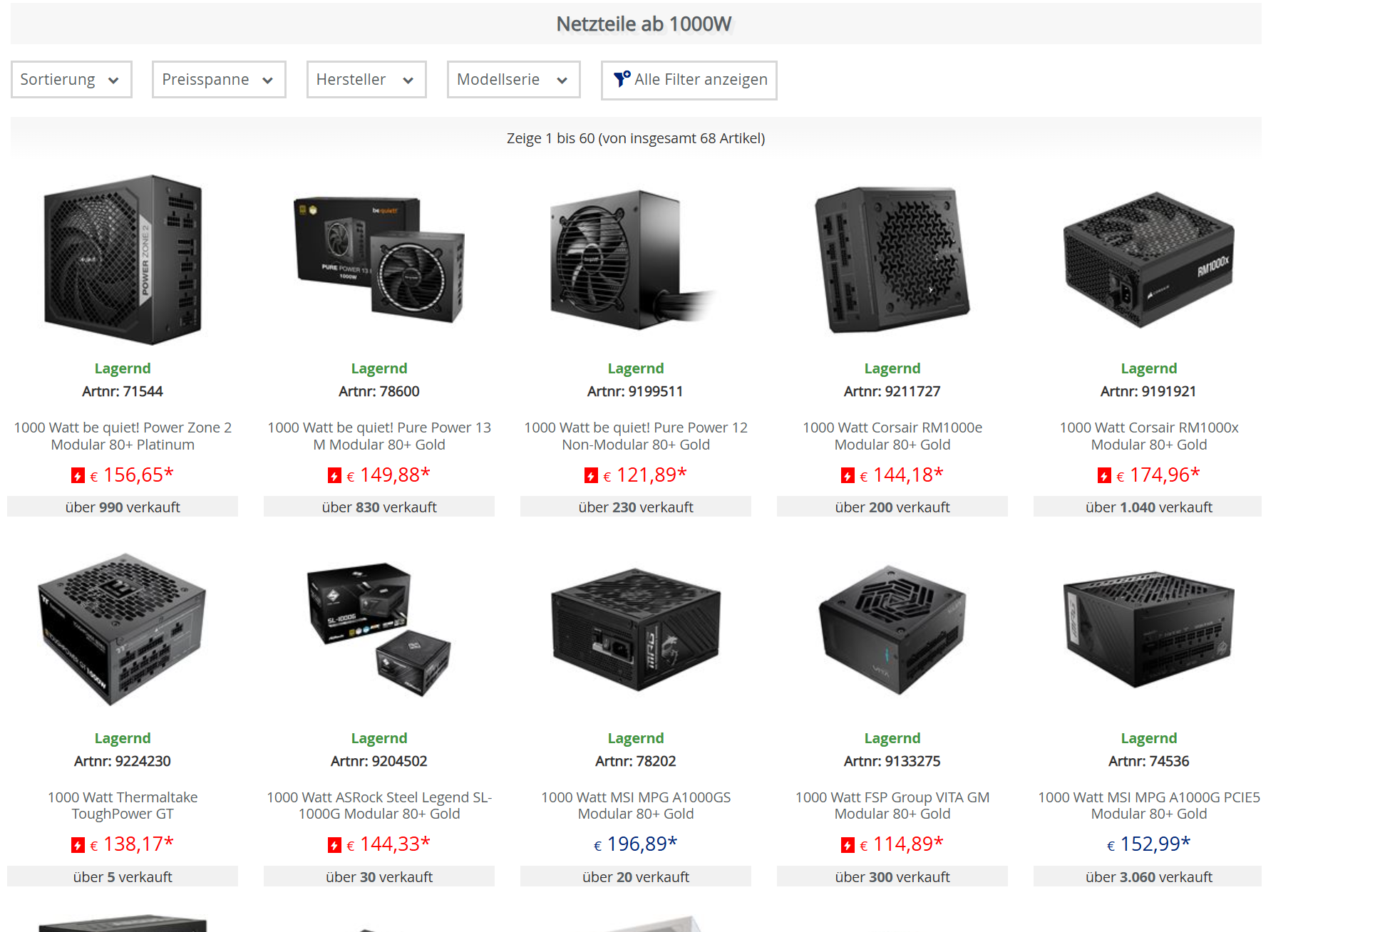Click red flash icon beside 144,18 price

(848, 475)
